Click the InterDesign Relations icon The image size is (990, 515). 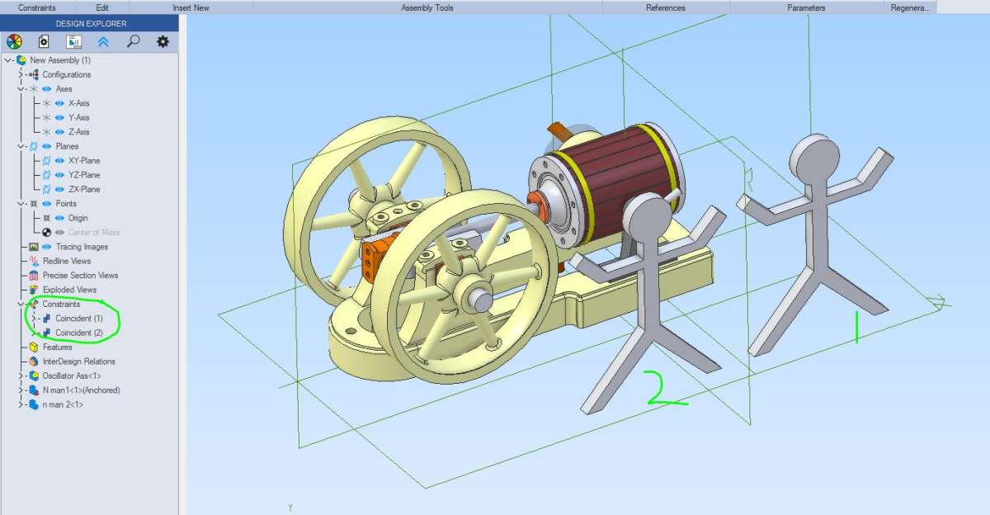coord(34,361)
